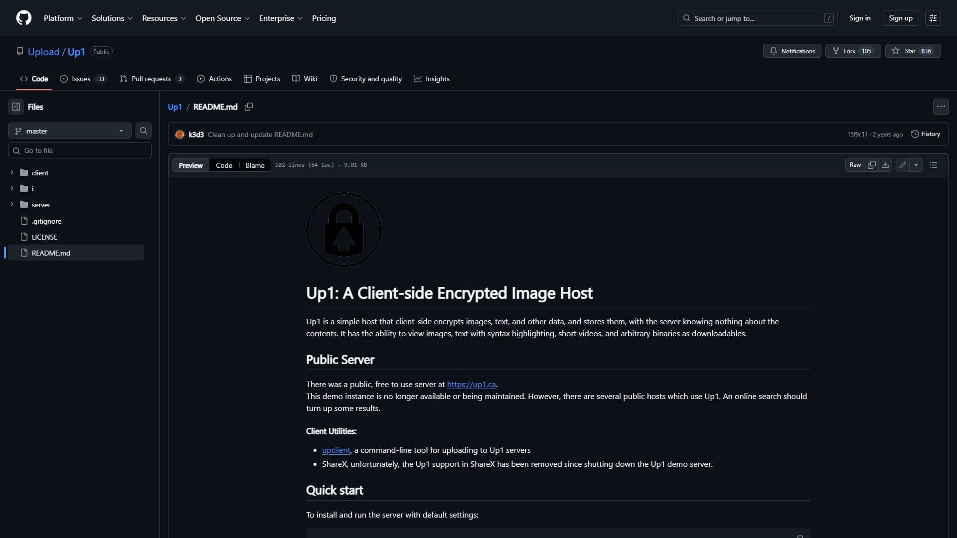Open the more file actions ellipsis menu
This screenshot has width=957, height=538.
pyautogui.click(x=941, y=107)
